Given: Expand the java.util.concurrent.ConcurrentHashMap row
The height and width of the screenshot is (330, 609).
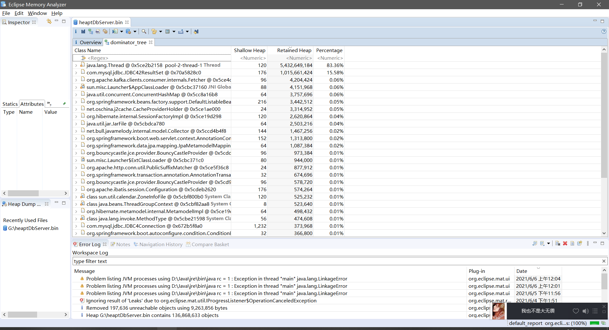Looking at the screenshot, I should point(76,95).
